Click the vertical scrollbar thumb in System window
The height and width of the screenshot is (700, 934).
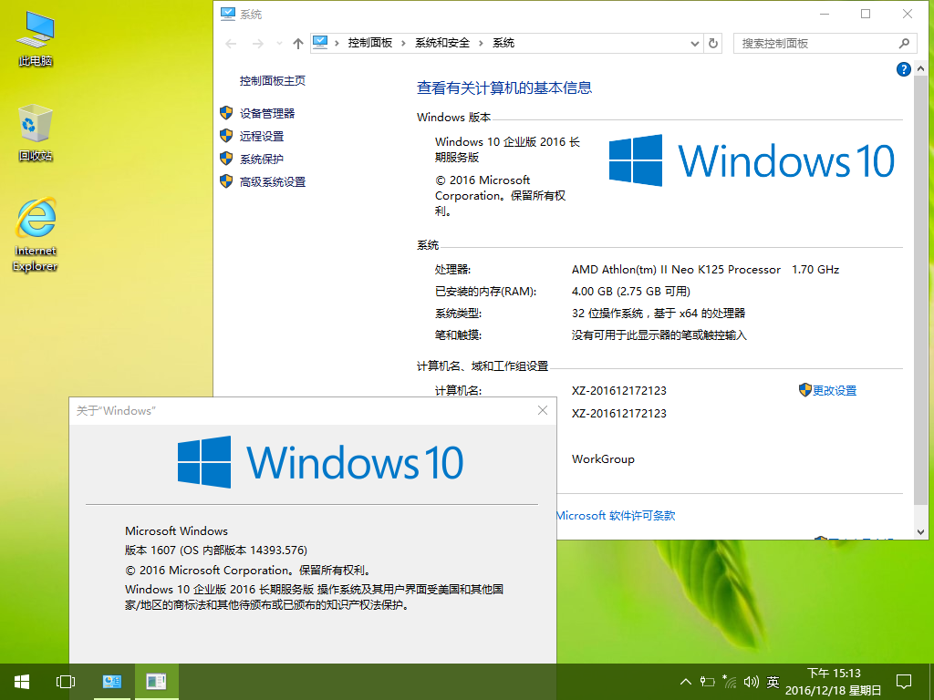point(921,291)
